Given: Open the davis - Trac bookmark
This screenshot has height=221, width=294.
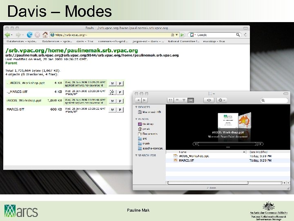Looking at the screenshot, I should [85, 41].
